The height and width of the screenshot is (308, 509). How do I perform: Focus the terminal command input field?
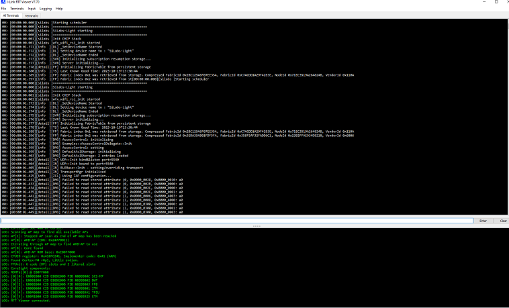237,221
